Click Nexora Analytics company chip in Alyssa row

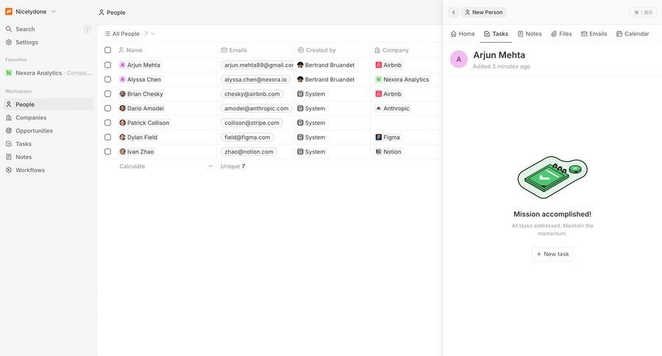402,79
